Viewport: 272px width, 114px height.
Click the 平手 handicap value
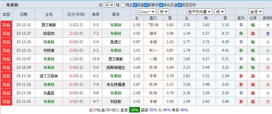[x=153, y=76]
